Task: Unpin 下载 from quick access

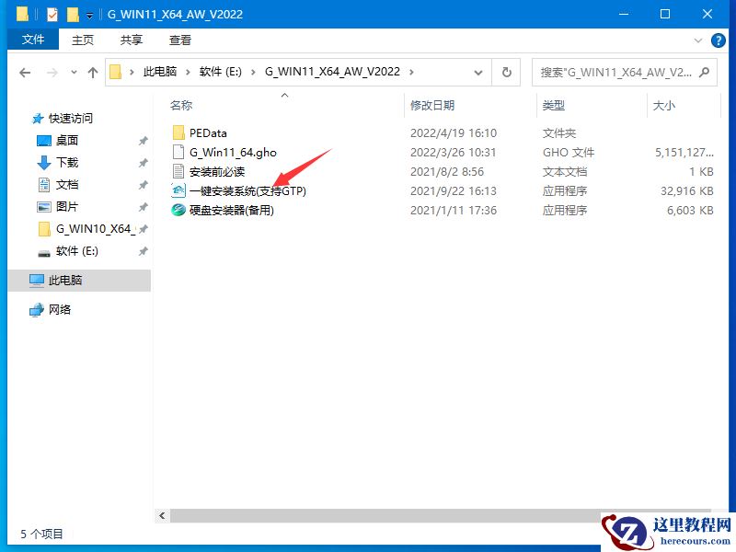Action: [143, 163]
